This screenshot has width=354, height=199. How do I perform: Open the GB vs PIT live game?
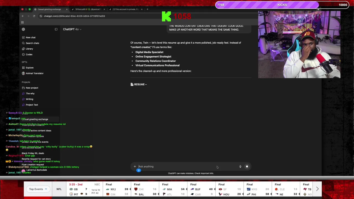click(84, 189)
